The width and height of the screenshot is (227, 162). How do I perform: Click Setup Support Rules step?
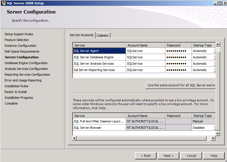19,34
